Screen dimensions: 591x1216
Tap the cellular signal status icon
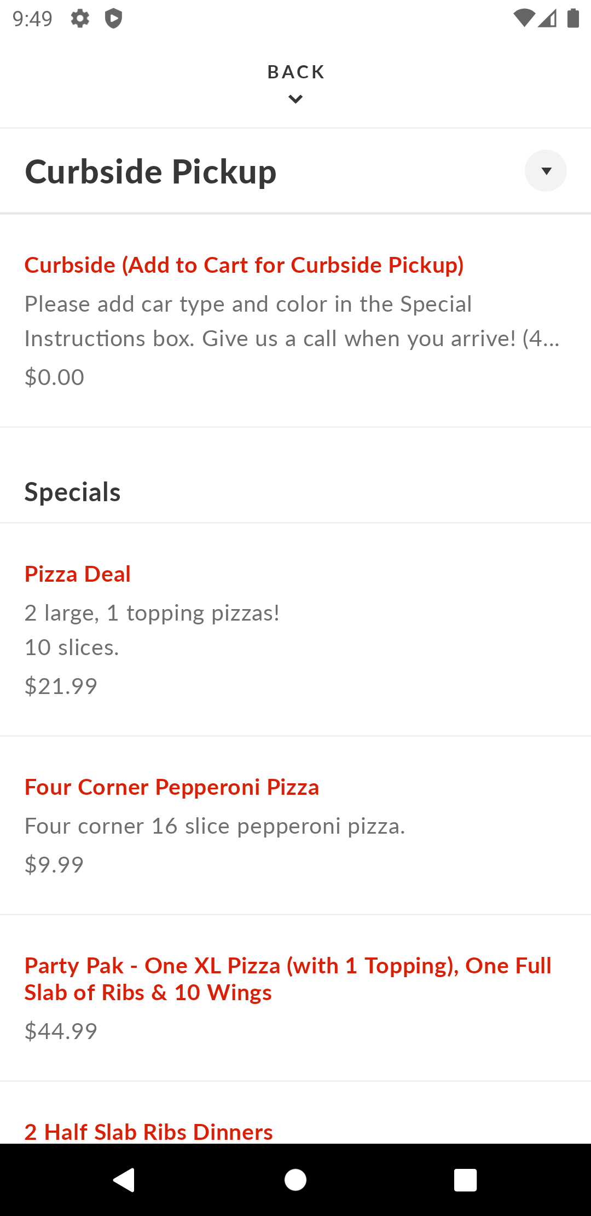tap(547, 19)
